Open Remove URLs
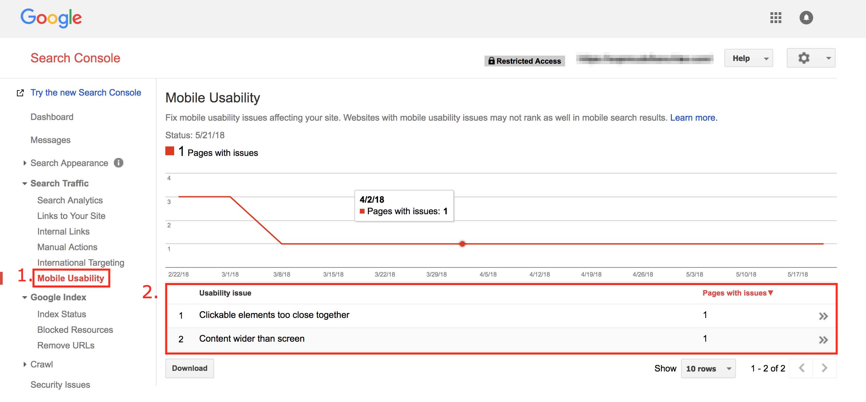The height and width of the screenshot is (402, 866). click(66, 345)
